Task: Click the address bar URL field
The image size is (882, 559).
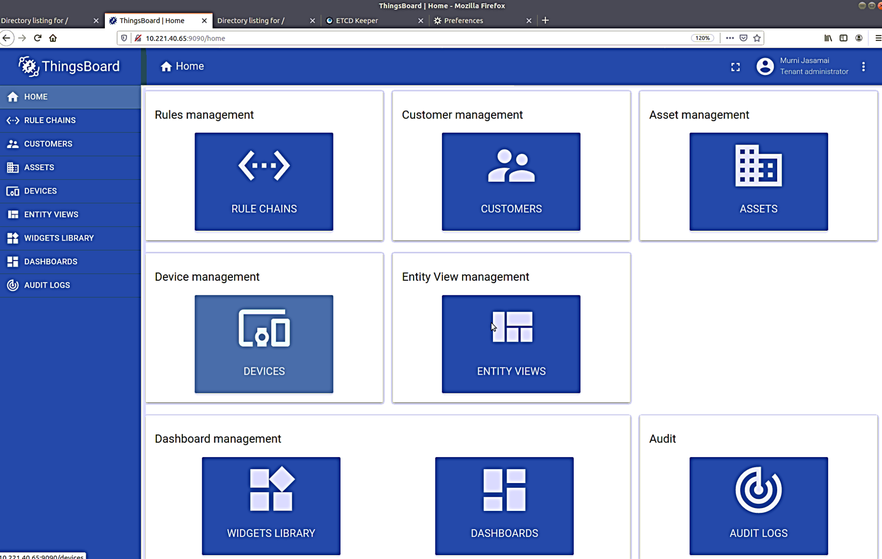Action: tap(392, 38)
